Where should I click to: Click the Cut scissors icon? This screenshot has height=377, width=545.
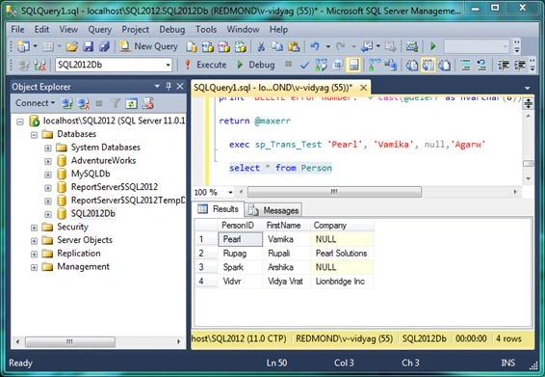click(x=261, y=46)
